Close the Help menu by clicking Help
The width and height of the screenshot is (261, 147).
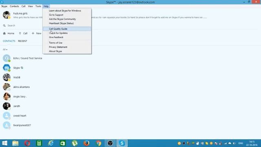[46, 6]
